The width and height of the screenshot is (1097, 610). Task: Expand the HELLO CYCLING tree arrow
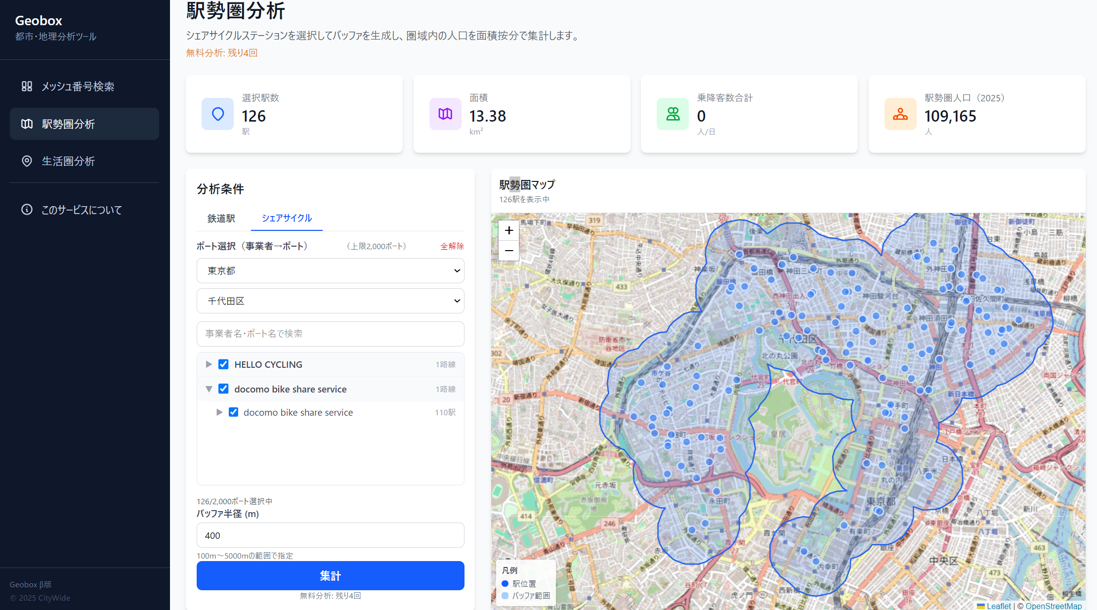(209, 364)
